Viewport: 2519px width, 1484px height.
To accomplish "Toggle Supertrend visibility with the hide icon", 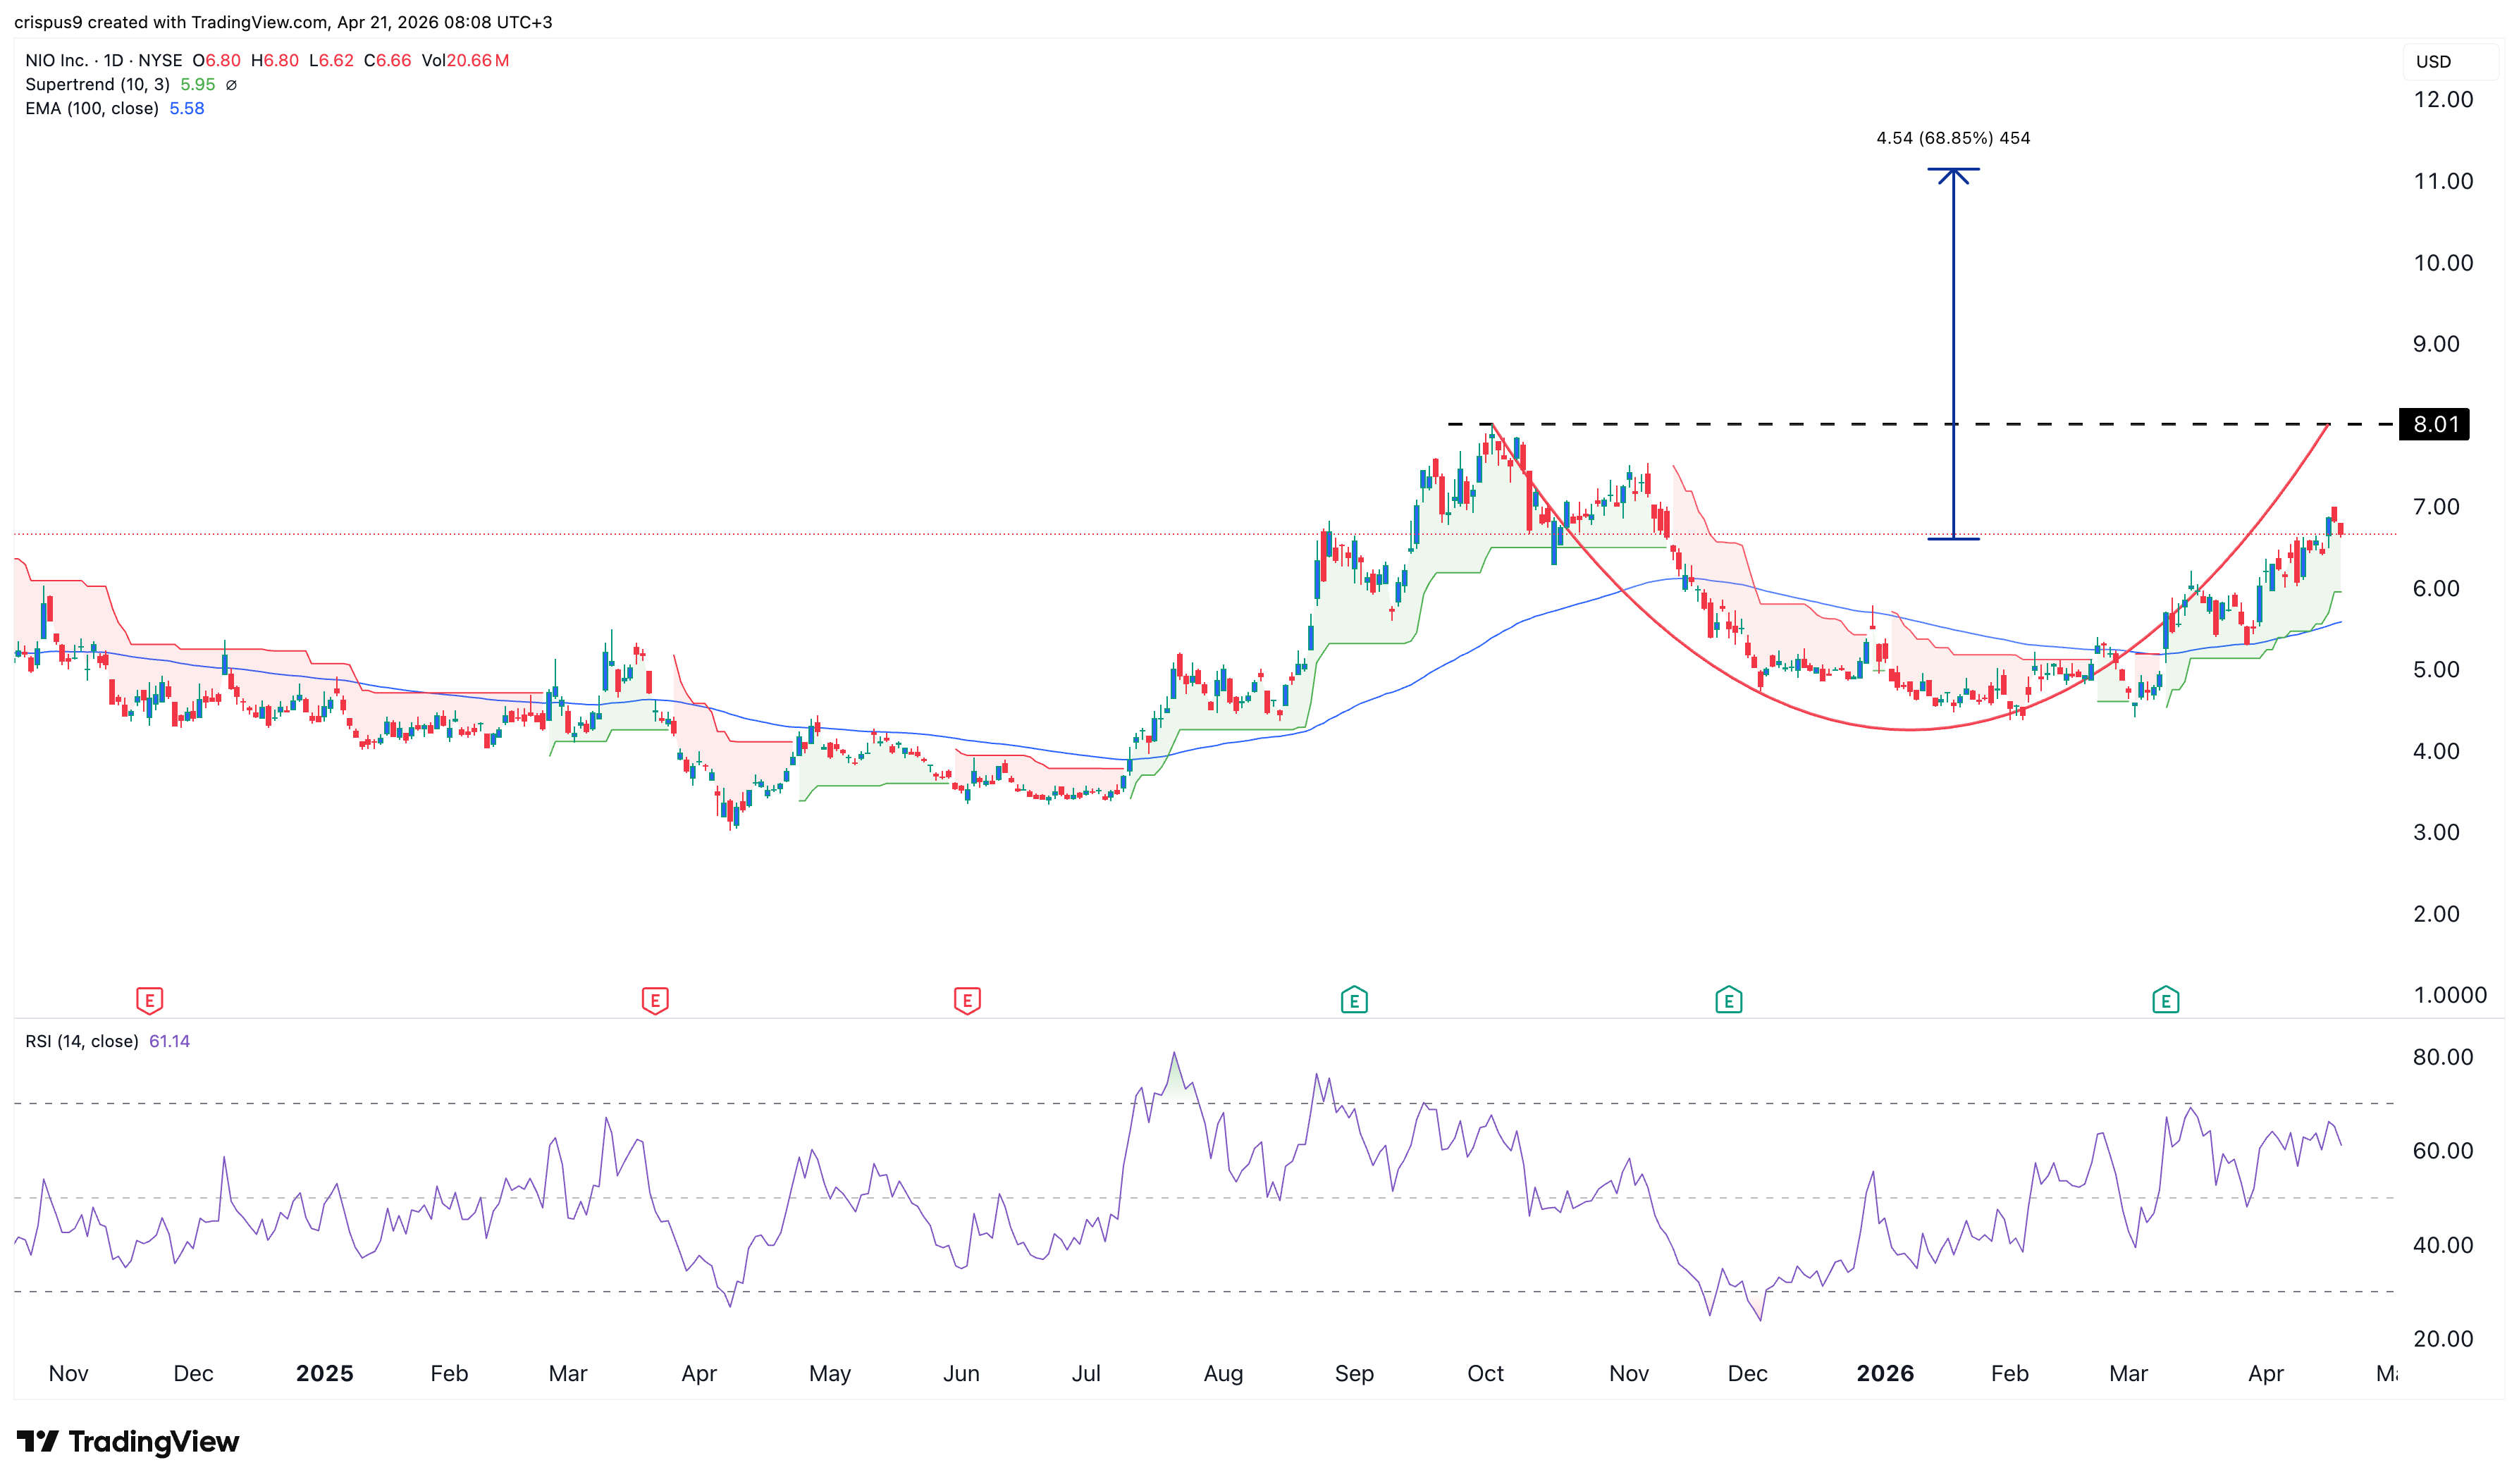I will pyautogui.click(x=231, y=85).
